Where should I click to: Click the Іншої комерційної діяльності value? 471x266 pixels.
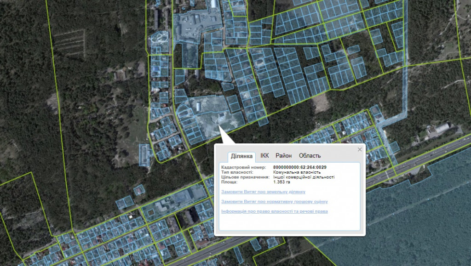coord(304,177)
